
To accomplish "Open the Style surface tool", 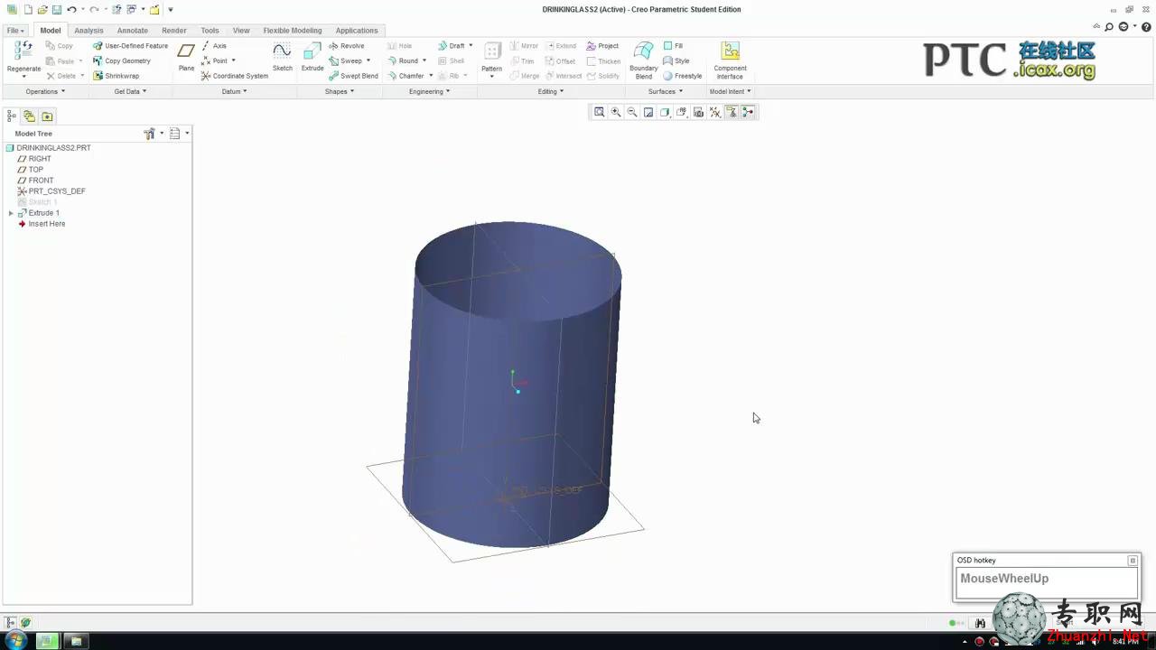I will [x=676, y=61].
